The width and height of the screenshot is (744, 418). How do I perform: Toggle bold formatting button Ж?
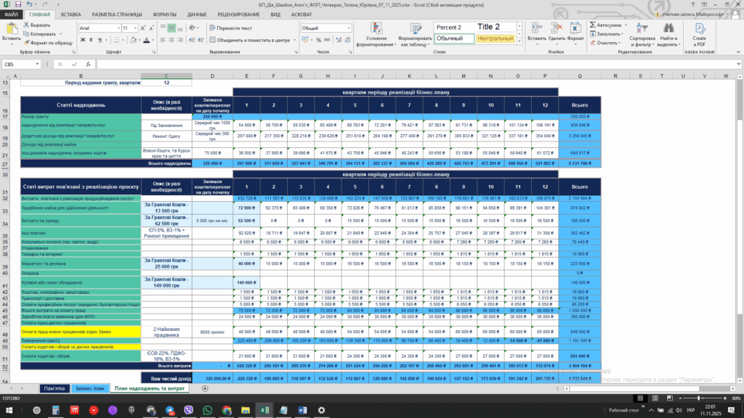coord(82,40)
